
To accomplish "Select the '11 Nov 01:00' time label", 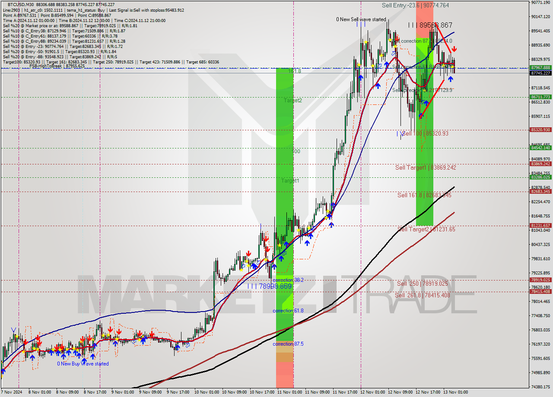I will (289, 392).
